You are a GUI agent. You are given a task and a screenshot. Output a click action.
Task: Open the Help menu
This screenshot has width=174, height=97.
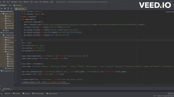coord(52,2)
